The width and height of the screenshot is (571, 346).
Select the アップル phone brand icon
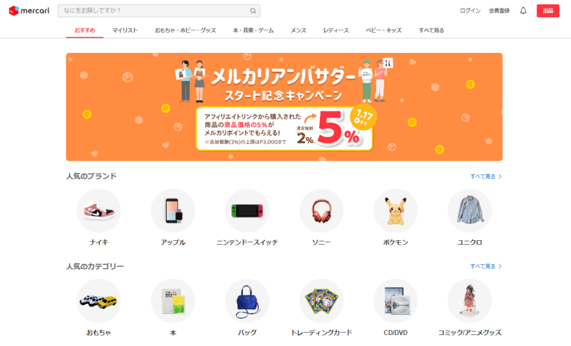click(x=173, y=211)
